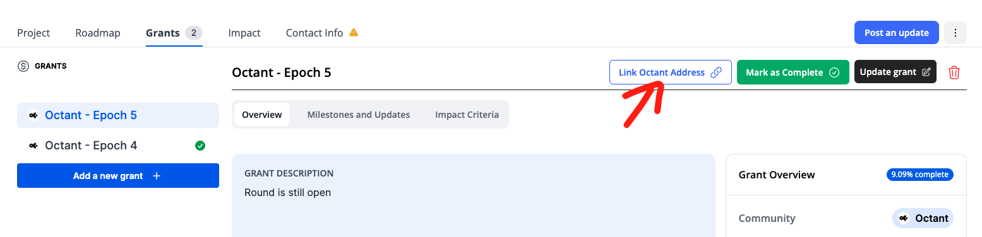Click the green completed check on Octant - Epoch 4
This screenshot has width=982, height=237.
200,146
